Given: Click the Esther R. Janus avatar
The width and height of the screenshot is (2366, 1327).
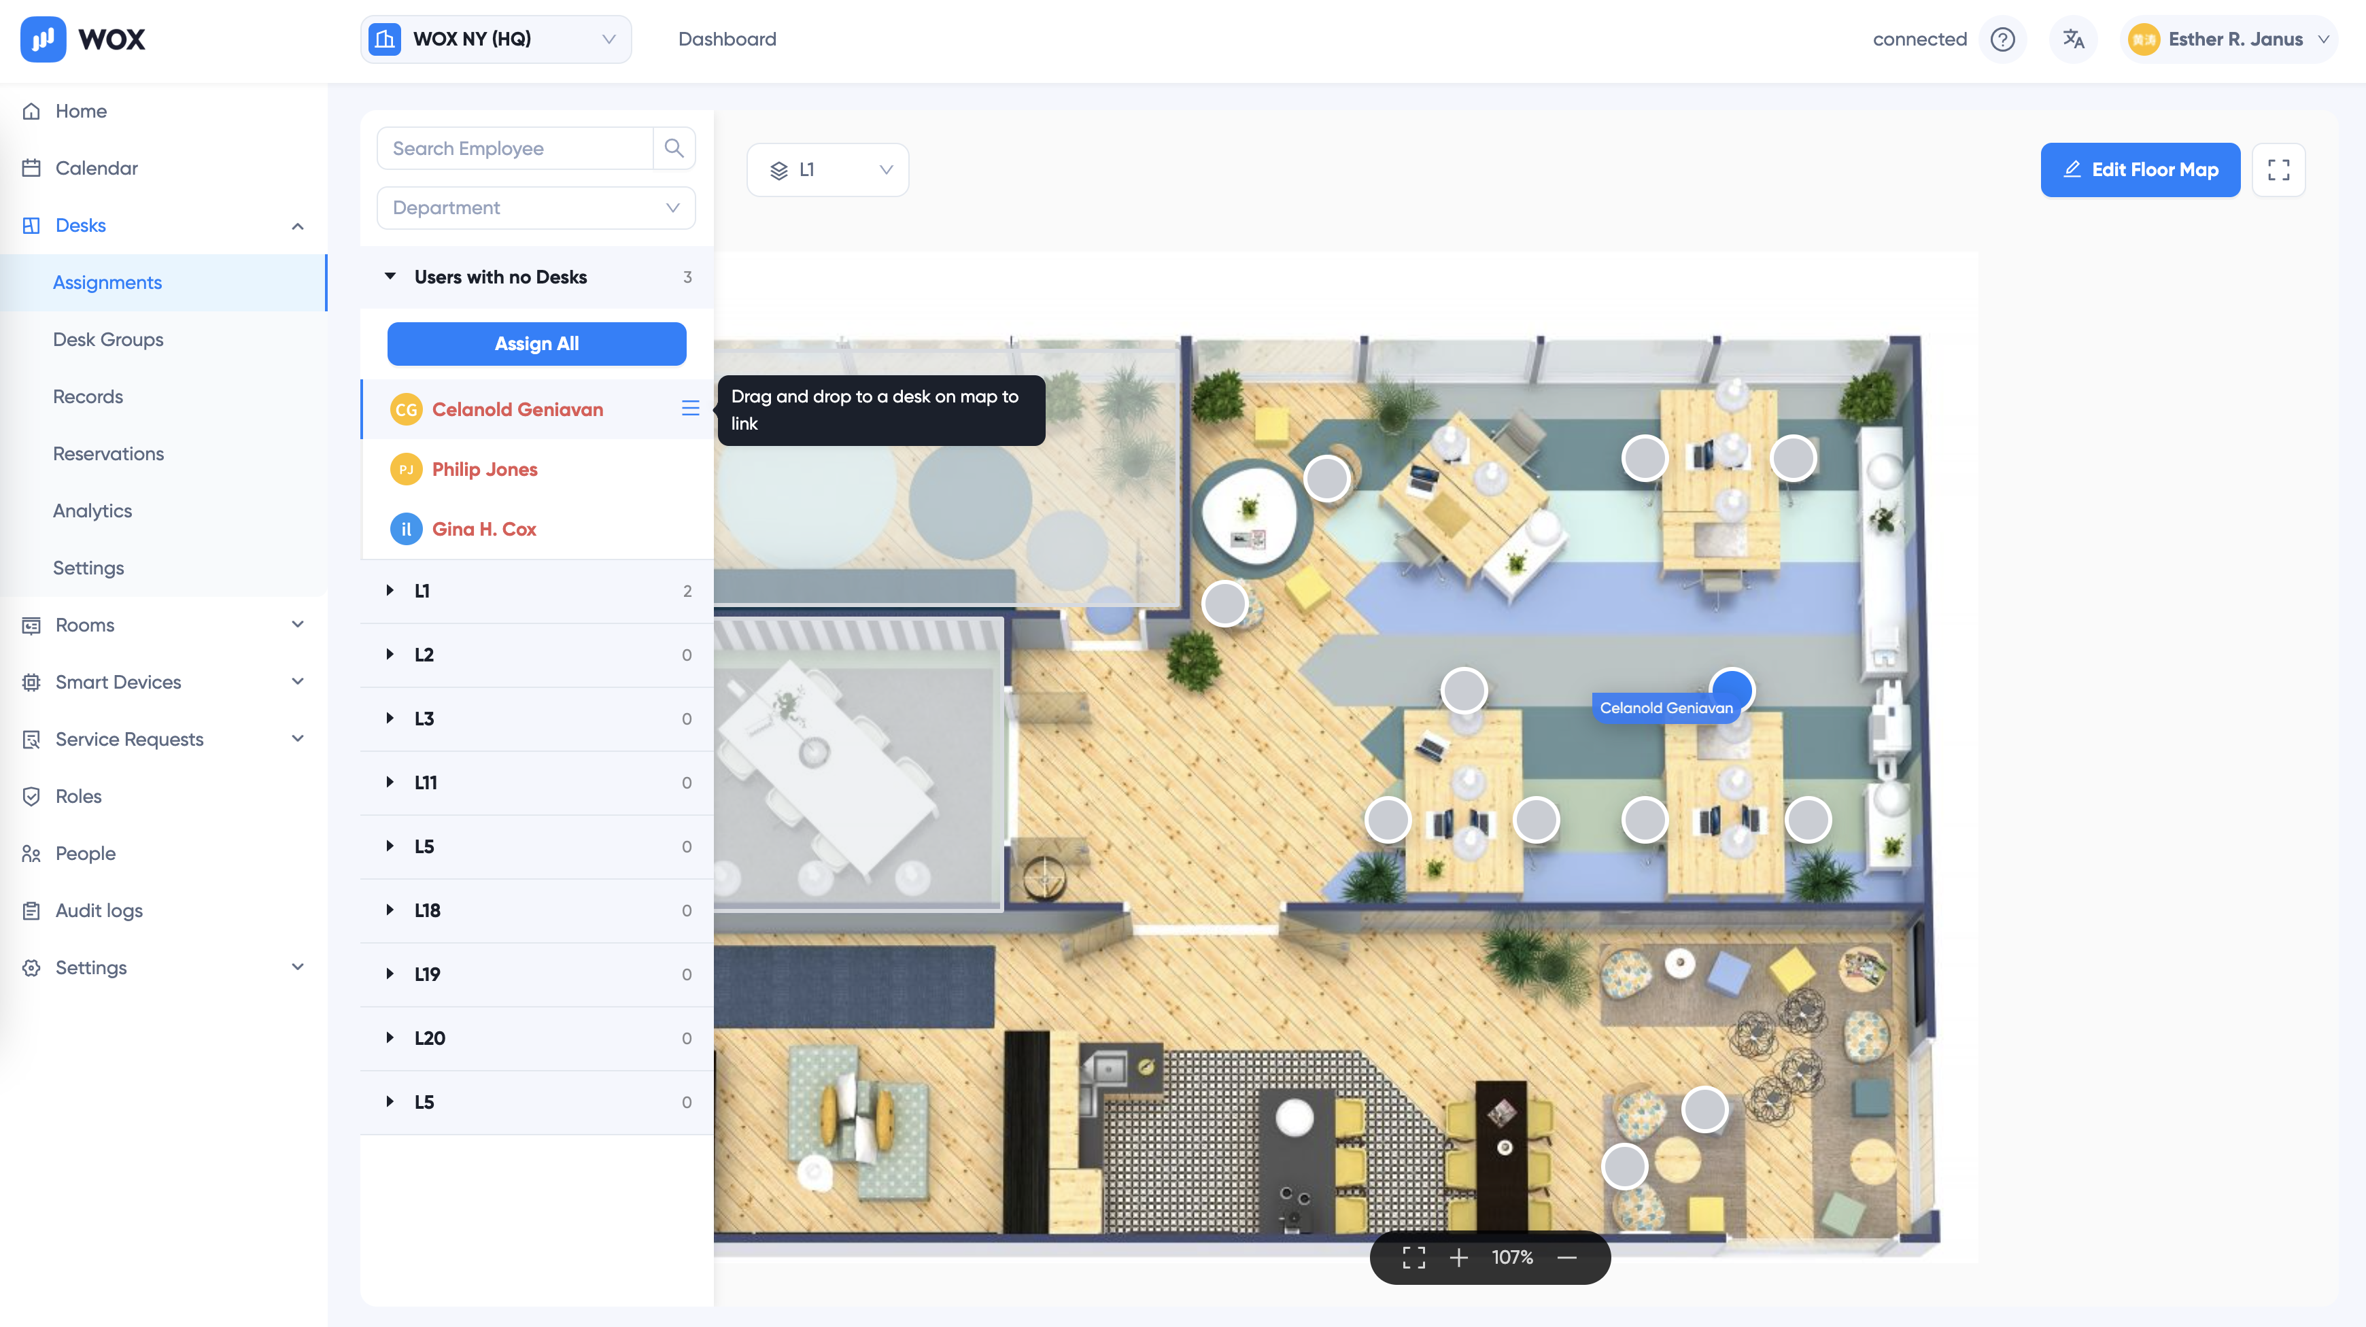Looking at the screenshot, I should [2144, 39].
